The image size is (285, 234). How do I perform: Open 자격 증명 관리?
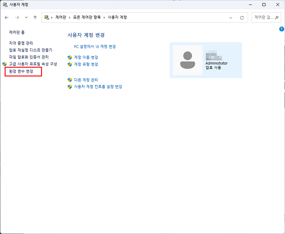pos(21,43)
